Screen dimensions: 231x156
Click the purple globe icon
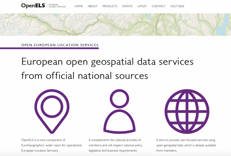click(x=187, y=112)
